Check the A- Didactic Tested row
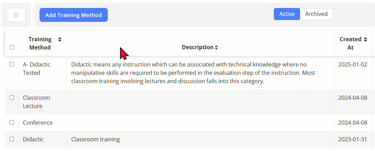 click(x=11, y=64)
